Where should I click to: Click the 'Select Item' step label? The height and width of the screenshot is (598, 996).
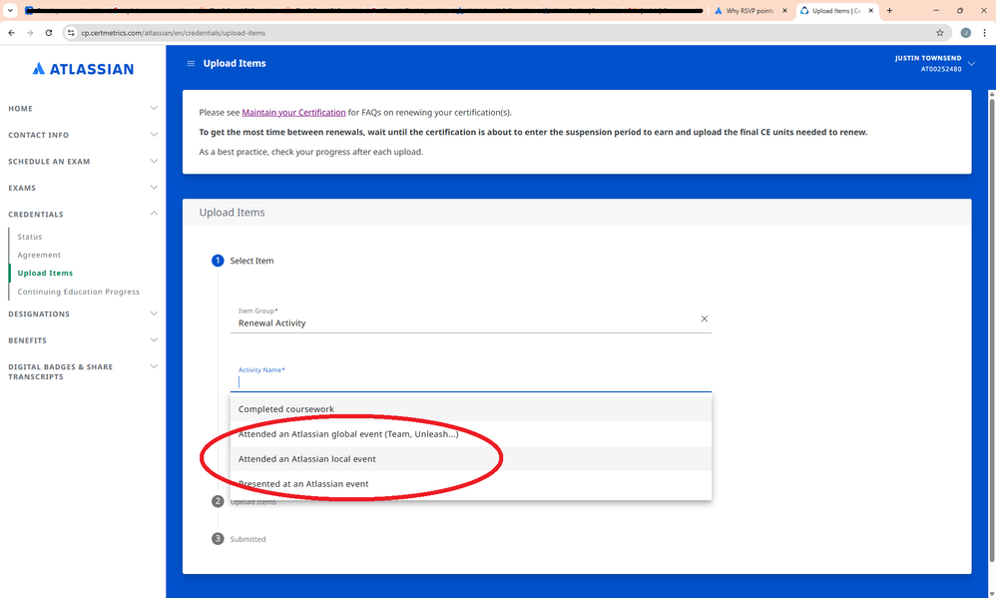(251, 261)
